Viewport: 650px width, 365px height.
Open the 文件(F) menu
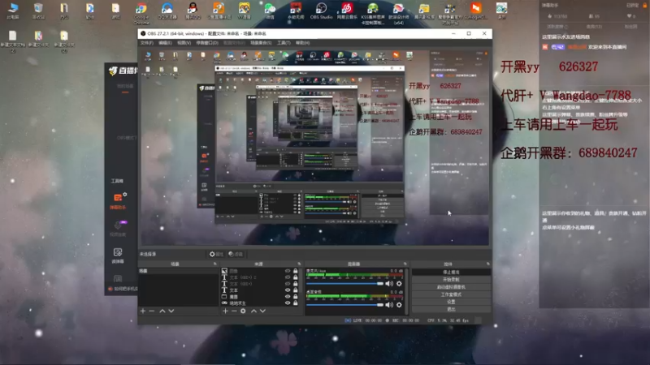click(x=147, y=43)
